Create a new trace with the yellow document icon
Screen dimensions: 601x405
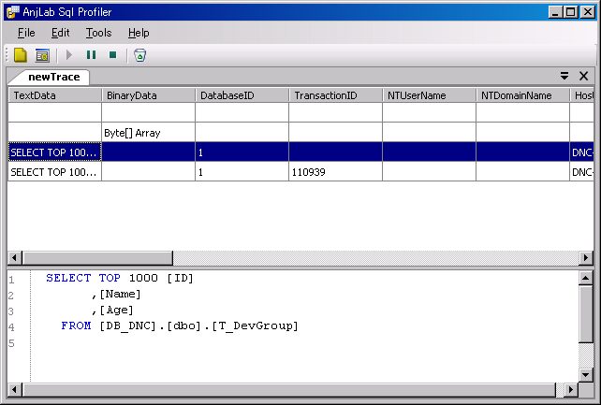click(x=21, y=55)
